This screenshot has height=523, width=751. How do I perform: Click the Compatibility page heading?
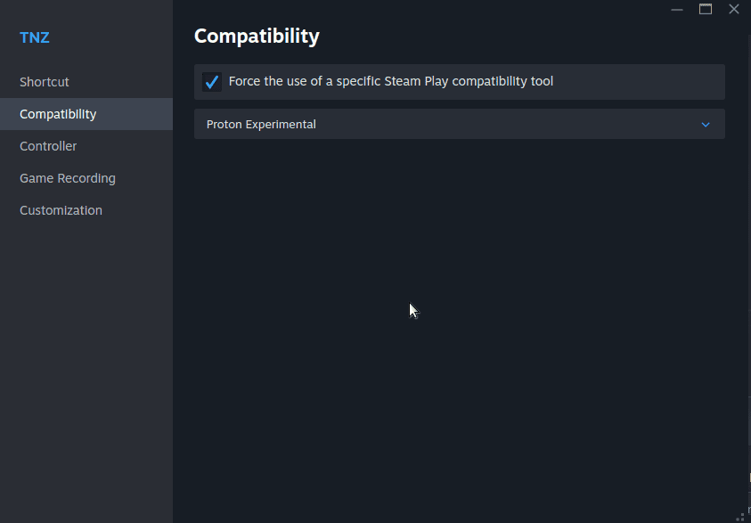257,37
